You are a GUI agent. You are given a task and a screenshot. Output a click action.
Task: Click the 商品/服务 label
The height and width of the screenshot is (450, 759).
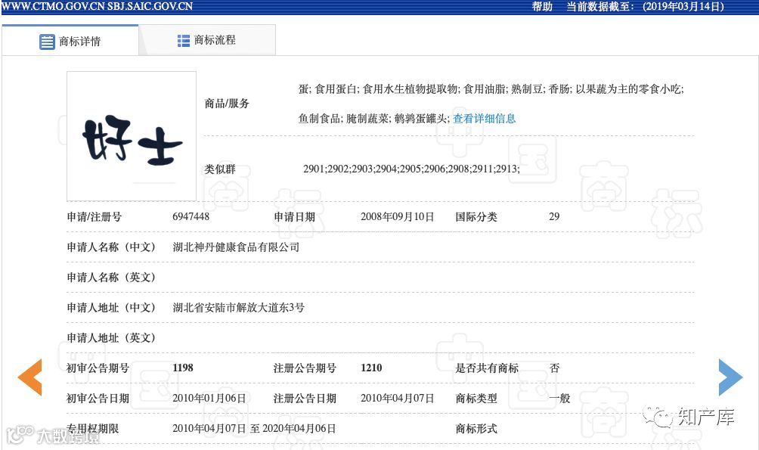tap(227, 103)
